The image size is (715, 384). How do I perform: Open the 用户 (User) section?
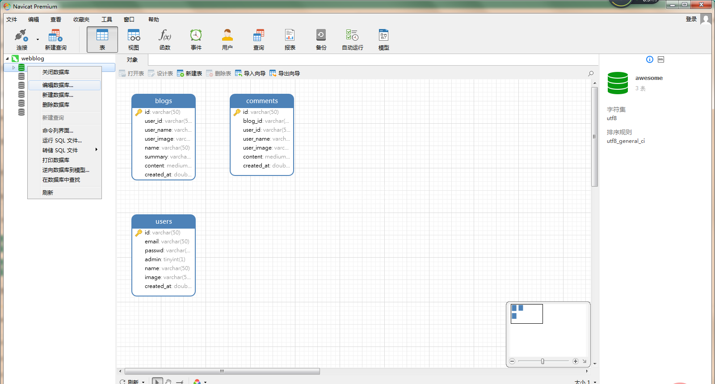tap(227, 40)
